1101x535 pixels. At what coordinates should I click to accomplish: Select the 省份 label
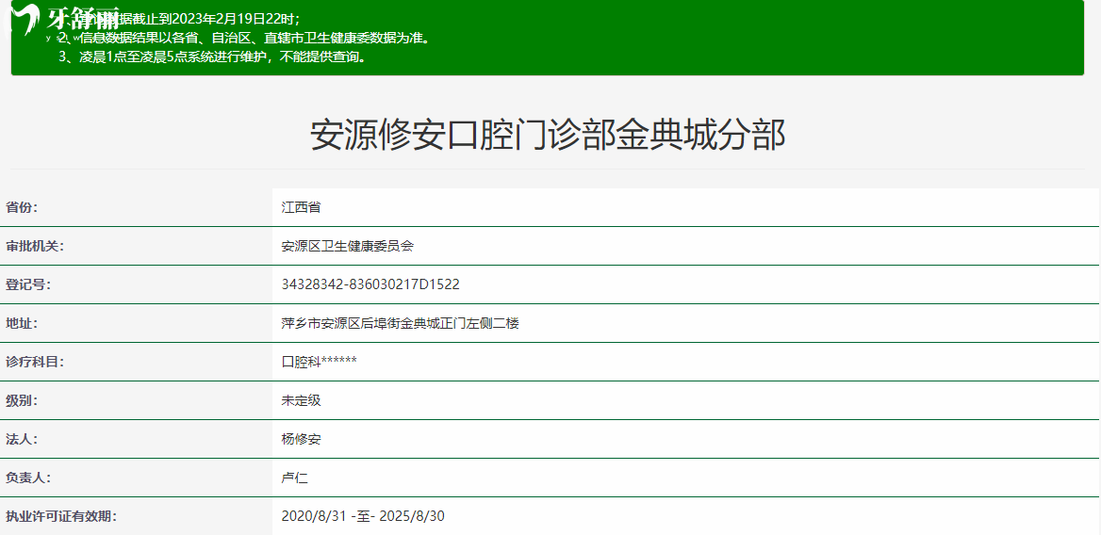coord(22,207)
